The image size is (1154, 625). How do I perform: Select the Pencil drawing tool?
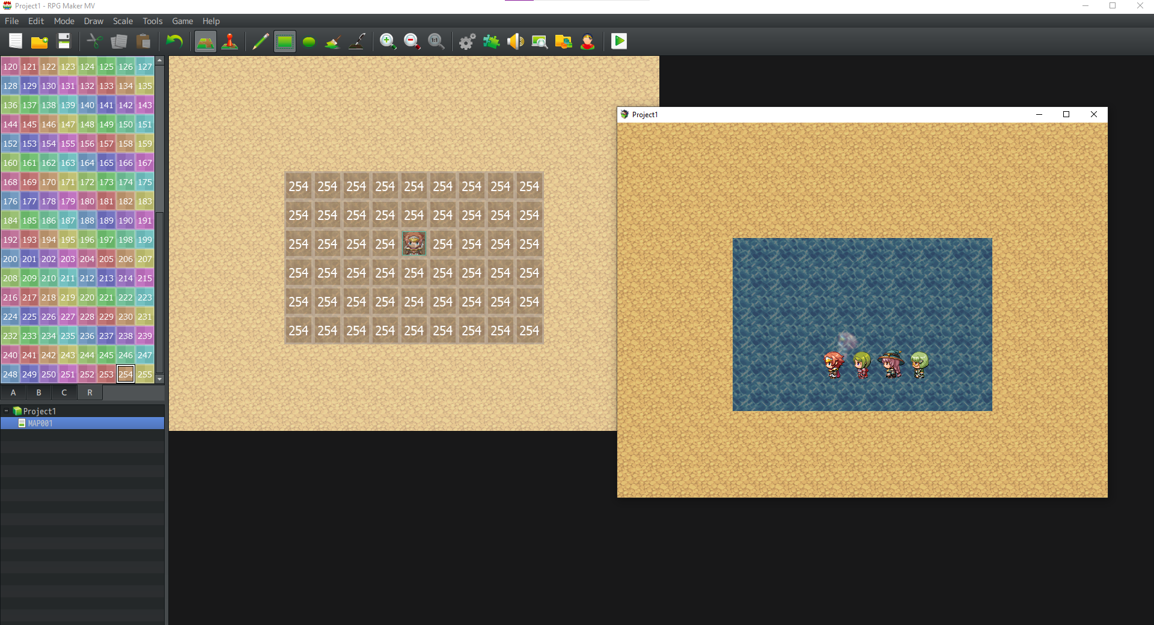point(261,41)
